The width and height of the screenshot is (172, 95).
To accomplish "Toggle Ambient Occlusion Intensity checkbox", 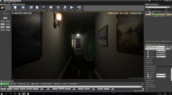I will [148, 75].
